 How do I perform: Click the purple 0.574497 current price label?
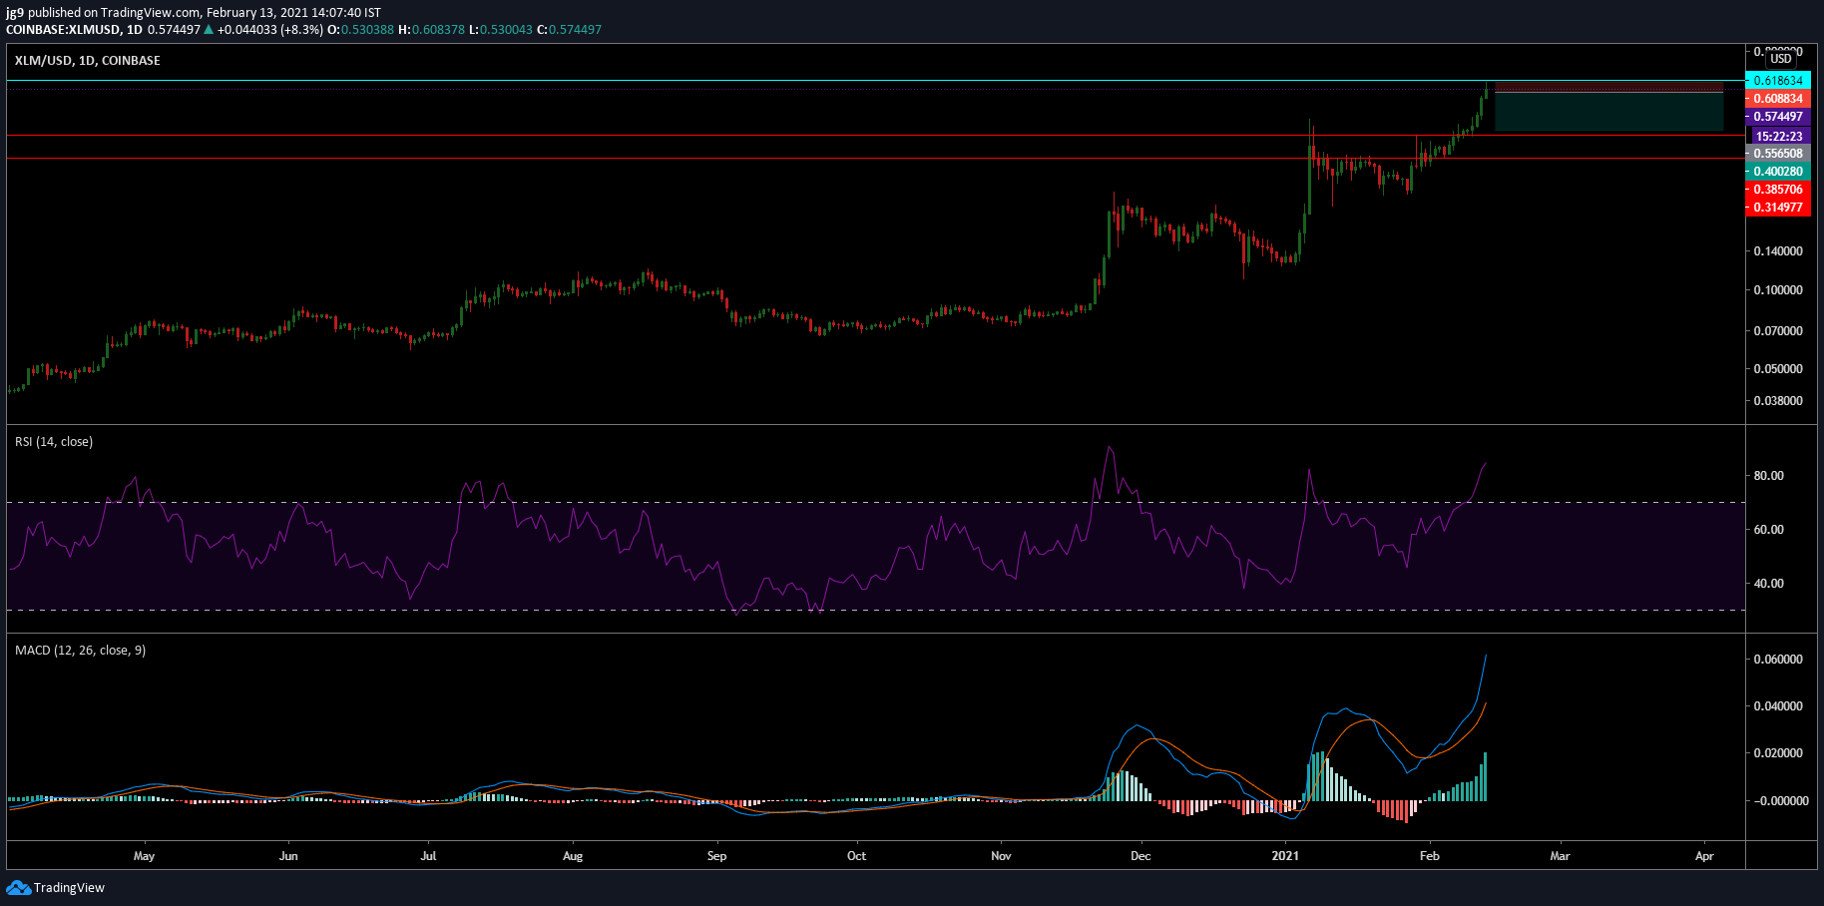(1778, 117)
